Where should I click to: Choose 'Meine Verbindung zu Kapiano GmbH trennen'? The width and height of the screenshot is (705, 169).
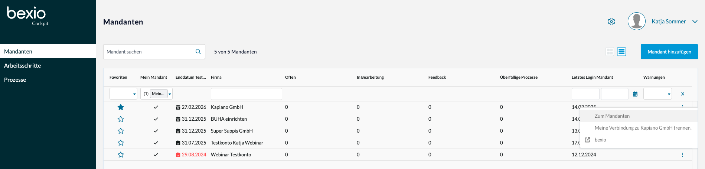click(x=643, y=128)
